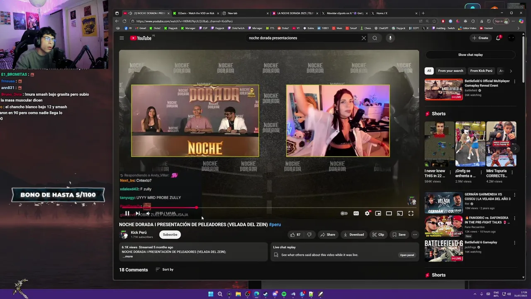
Task: Open Battlefield 6 Official Multiplayer thumbnail
Action: 443,90
